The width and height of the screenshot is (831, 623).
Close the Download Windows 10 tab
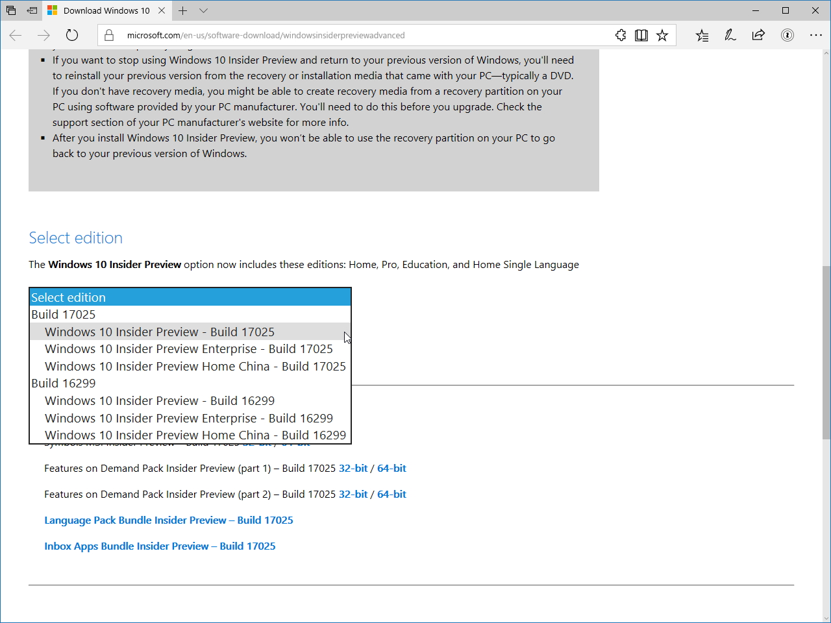pos(162,10)
